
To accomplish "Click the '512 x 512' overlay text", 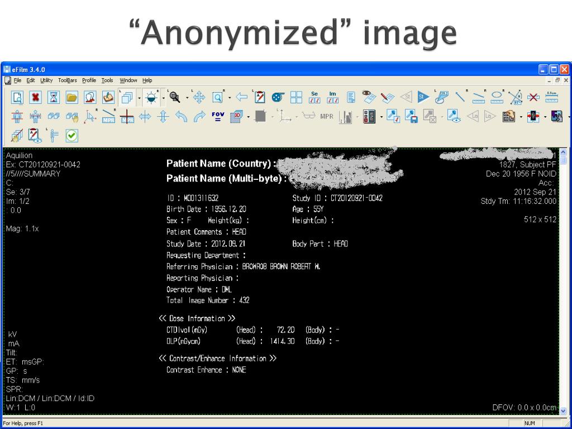I will point(540,219).
